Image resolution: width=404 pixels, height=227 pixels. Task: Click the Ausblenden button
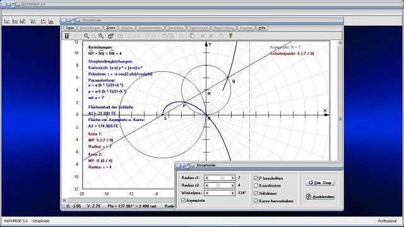tap(320, 197)
